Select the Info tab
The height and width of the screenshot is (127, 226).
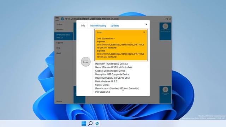83,26
